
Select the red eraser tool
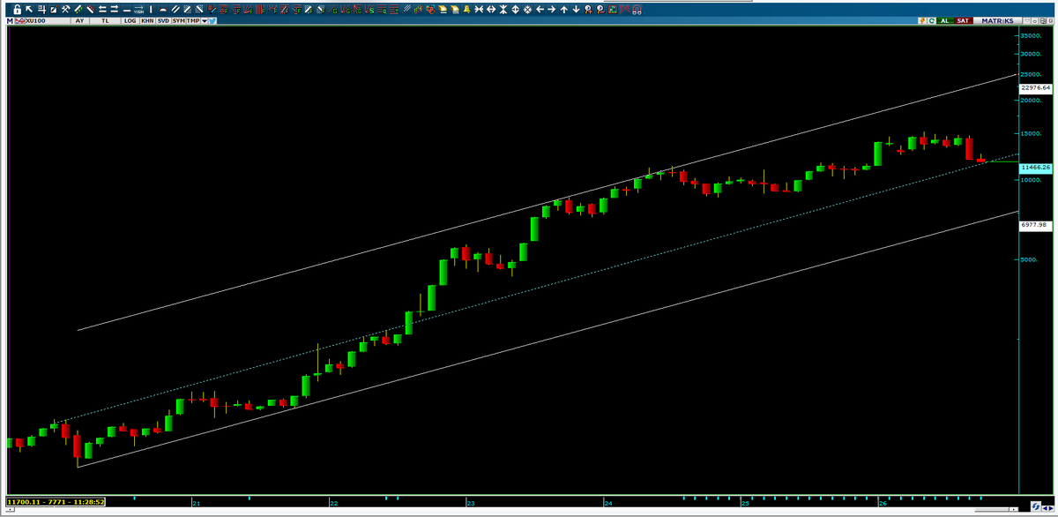tap(90, 10)
